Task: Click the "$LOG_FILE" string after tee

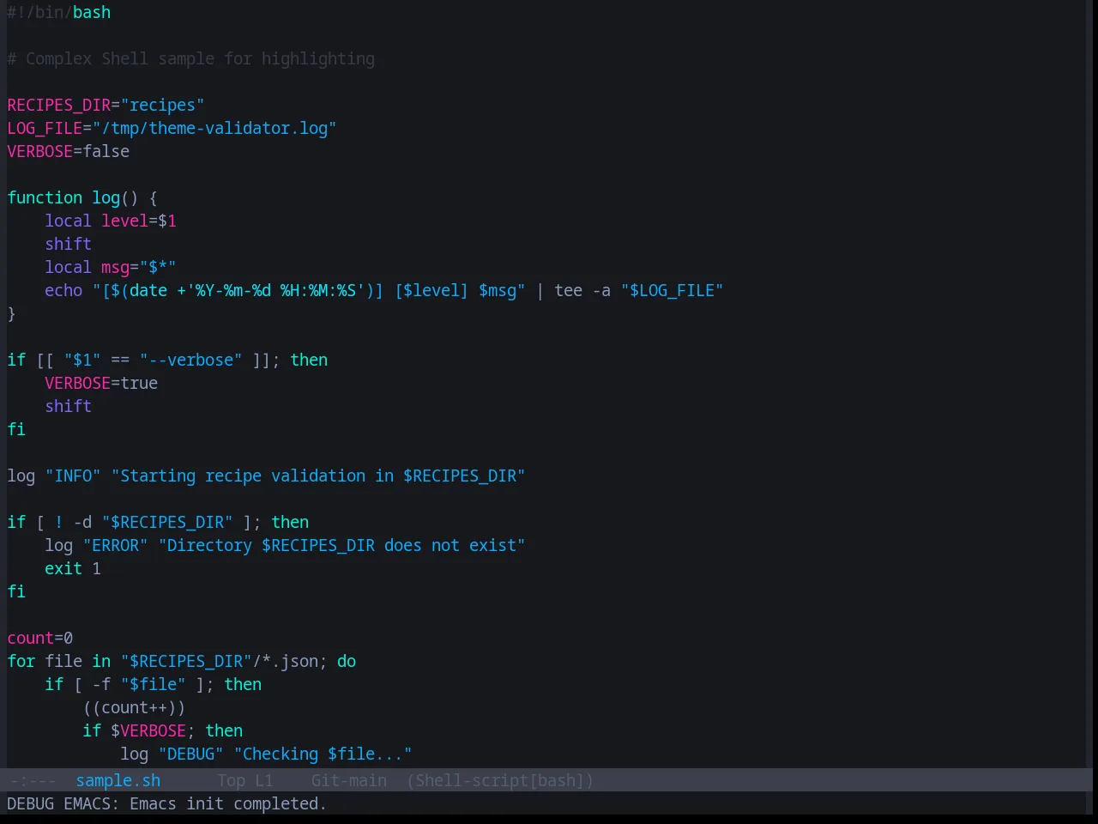Action: pyautogui.click(x=673, y=290)
